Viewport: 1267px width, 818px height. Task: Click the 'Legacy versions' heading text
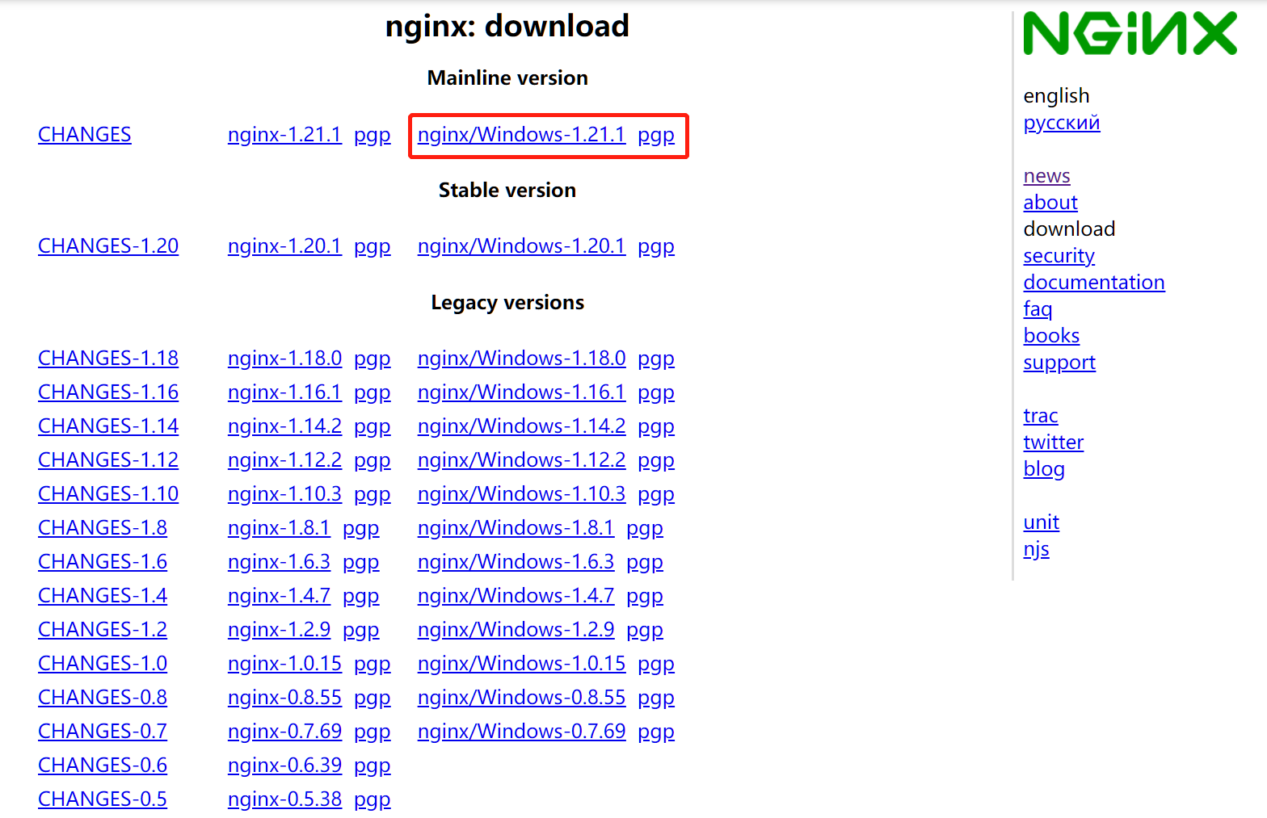click(x=507, y=303)
